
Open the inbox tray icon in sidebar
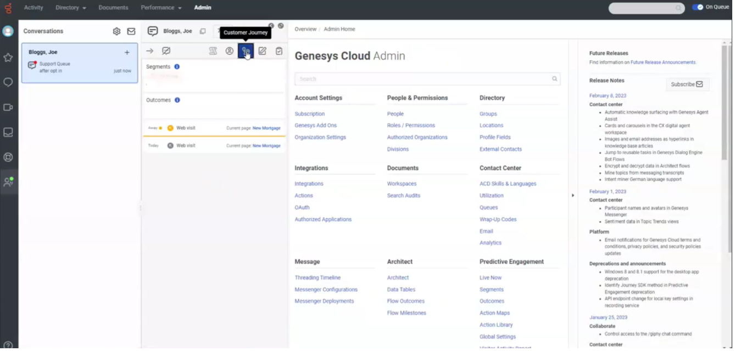pyautogui.click(x=8, y=132)
